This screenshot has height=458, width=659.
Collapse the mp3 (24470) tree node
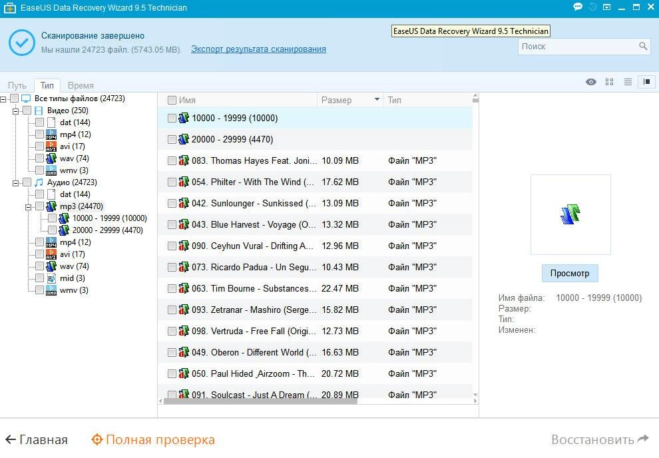pos(29,207)
